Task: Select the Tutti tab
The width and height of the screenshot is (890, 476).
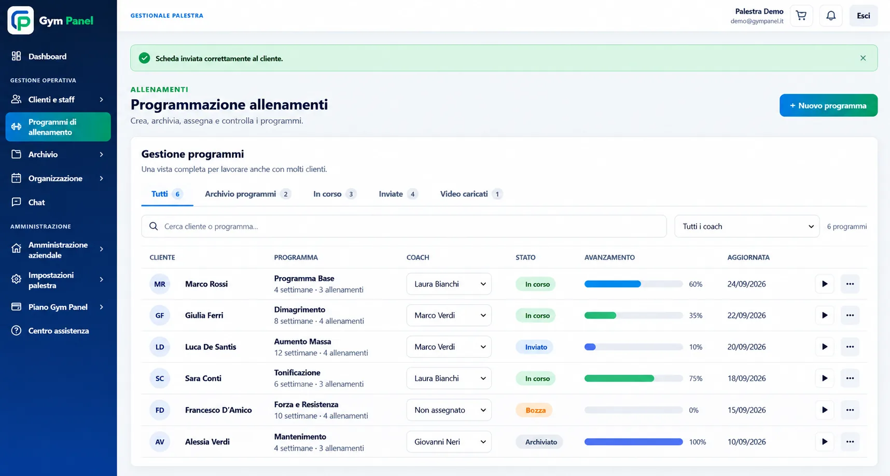Action: point(167,194)
